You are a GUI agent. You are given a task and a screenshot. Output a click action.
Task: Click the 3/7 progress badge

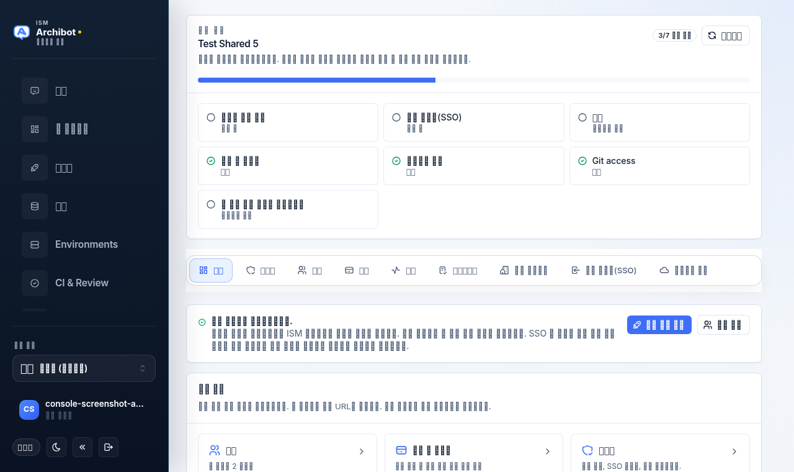[x=674, y=35]
